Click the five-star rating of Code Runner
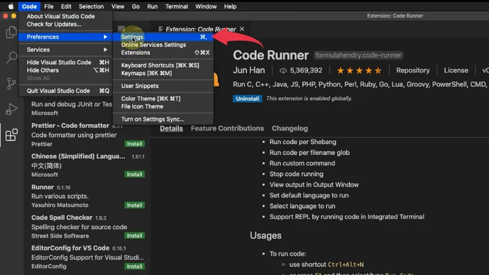The height and width of the screenshot is (275, 489). (x=359, y=71)
